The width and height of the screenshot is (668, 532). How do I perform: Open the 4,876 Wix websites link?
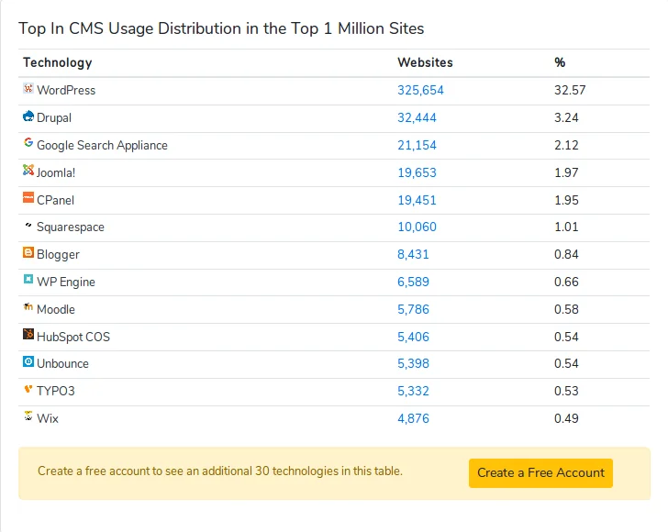(x=413, y=418)
